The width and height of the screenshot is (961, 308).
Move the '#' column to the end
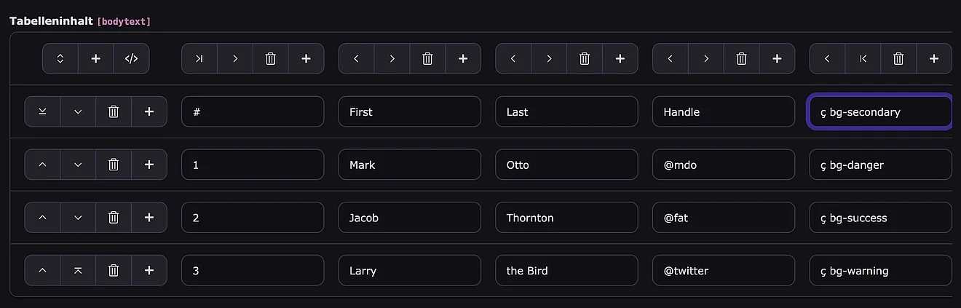[x=199, y=59]
